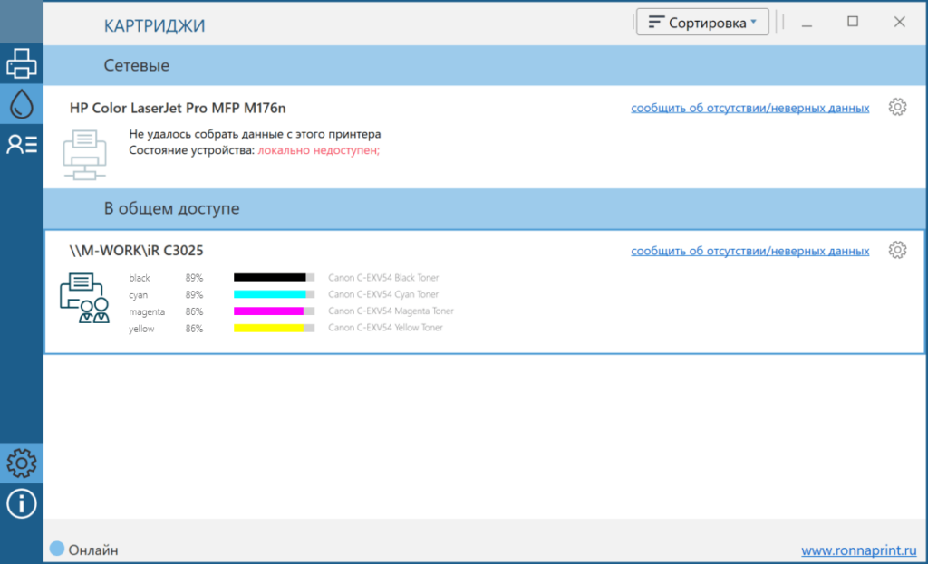Open the printers section in sidebar
The image size is (928, 564).
point(22,64)
